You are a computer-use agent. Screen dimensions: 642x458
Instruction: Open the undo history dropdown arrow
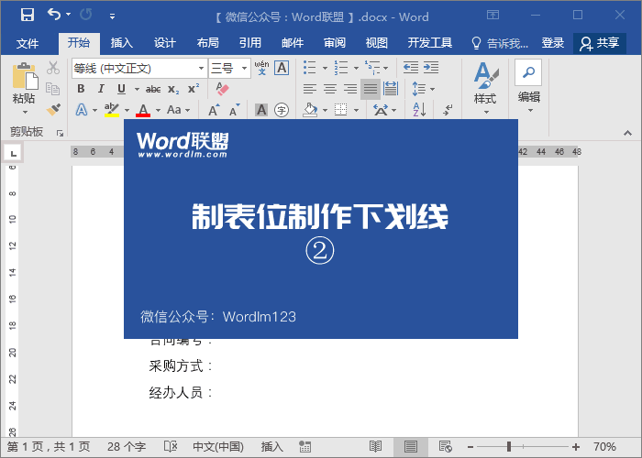click(69, 15)
